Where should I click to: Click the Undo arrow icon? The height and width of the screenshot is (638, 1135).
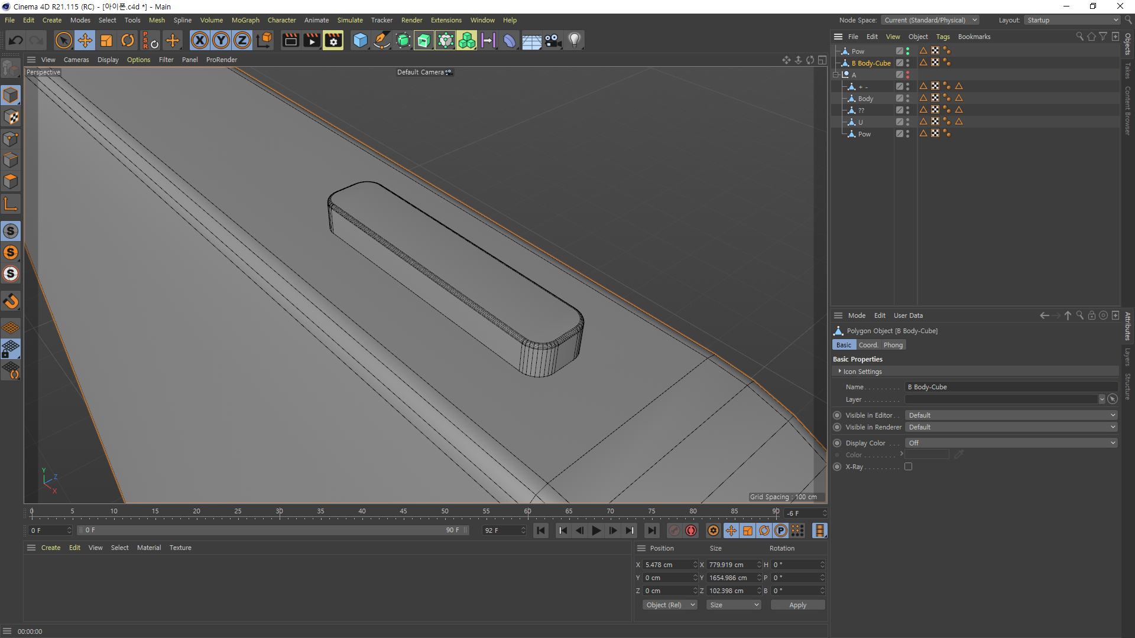click(x=16, y=40)
